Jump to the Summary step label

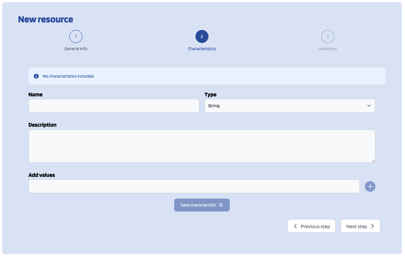[328, 49]
